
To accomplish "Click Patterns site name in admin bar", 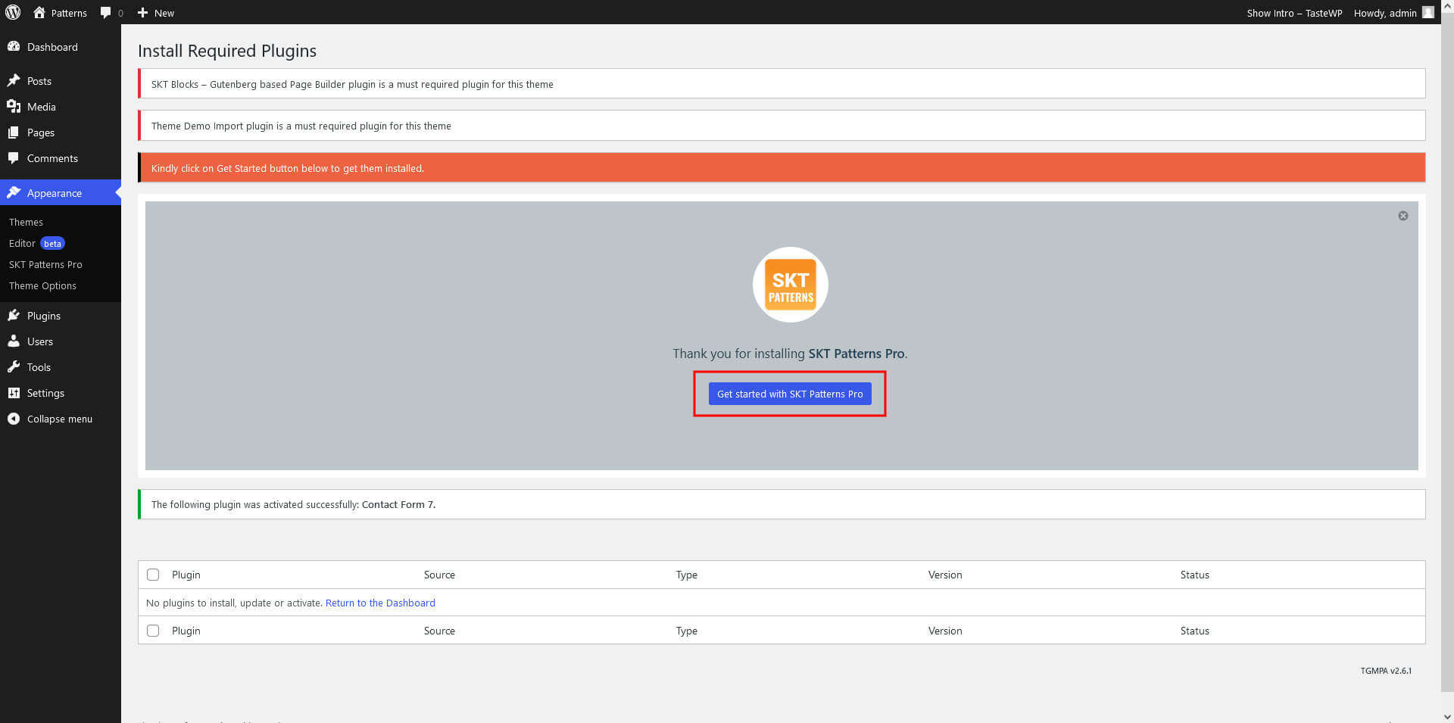I will tap(69, 13).
